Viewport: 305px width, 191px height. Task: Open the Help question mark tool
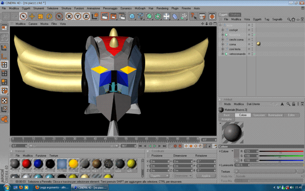(193, 17)
